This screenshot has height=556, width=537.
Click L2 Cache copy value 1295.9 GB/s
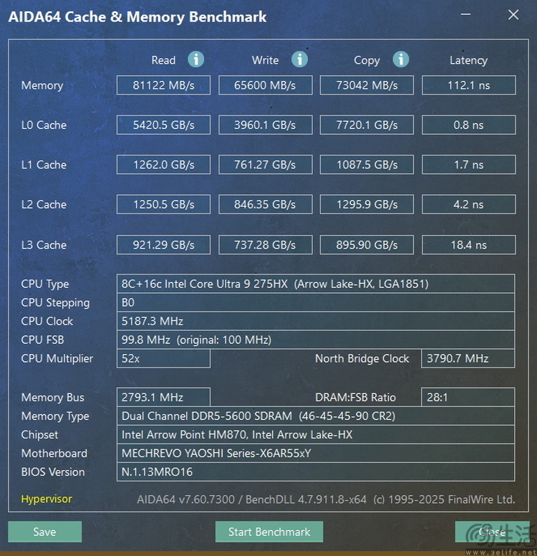pos(367,204)
